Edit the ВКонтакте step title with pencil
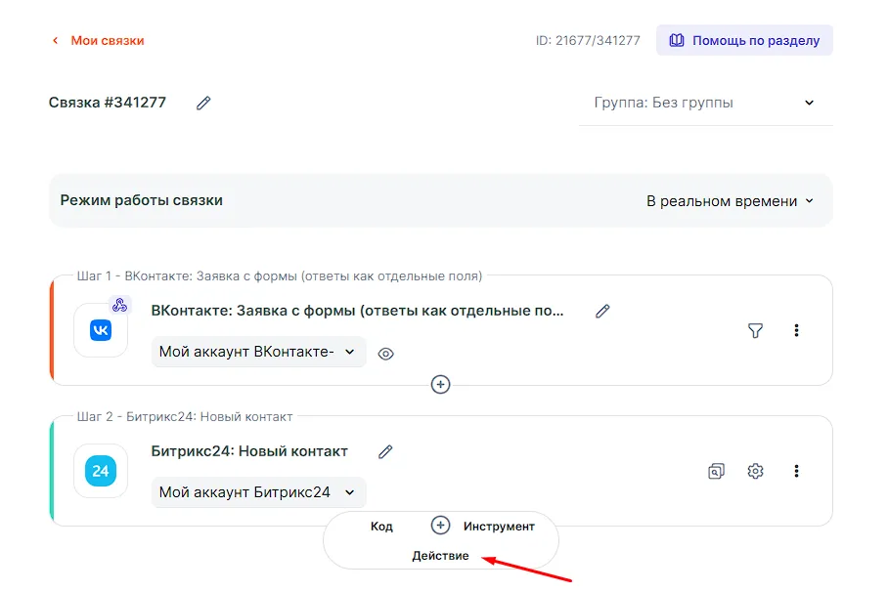888x592 pixels. (x=602, y=311)
